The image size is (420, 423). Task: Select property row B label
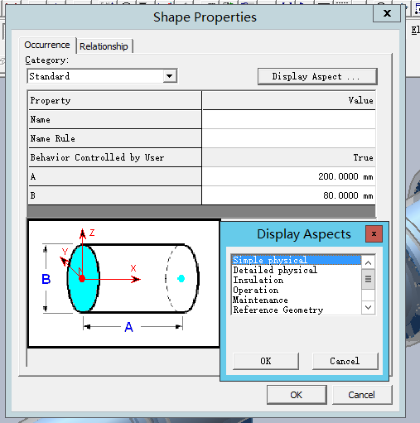pos(115,195)
